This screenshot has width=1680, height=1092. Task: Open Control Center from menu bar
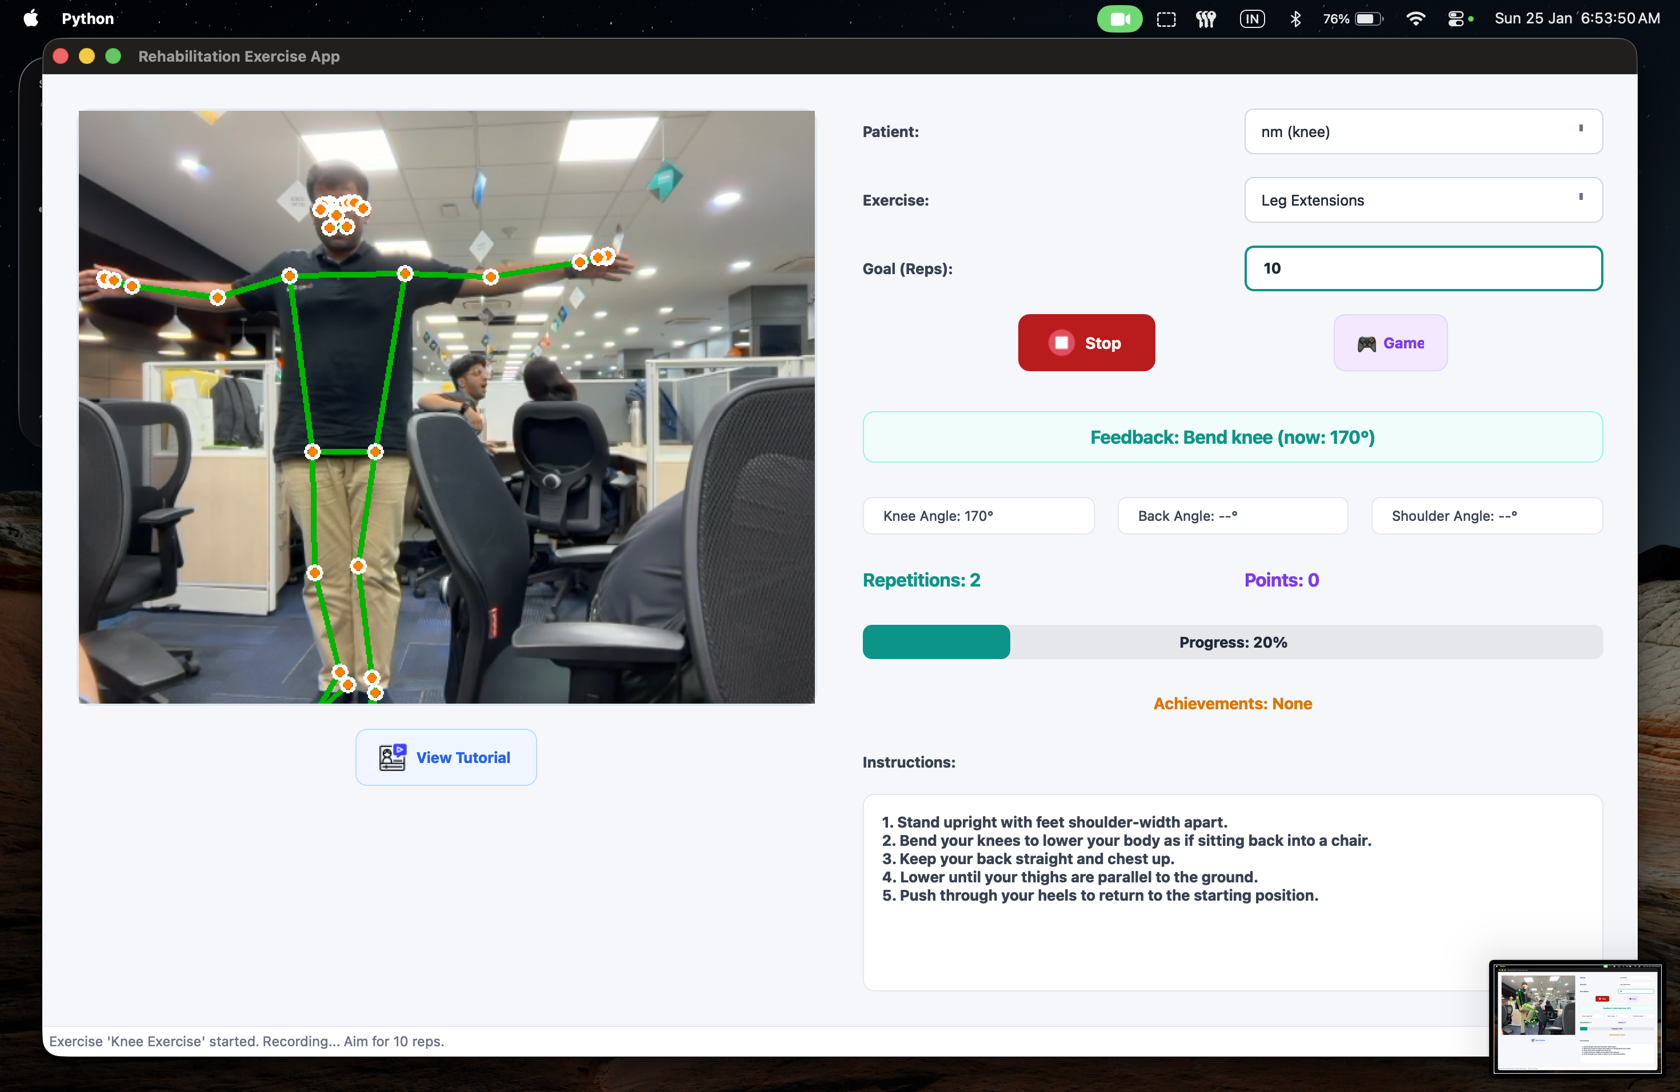coord(1455,19)
